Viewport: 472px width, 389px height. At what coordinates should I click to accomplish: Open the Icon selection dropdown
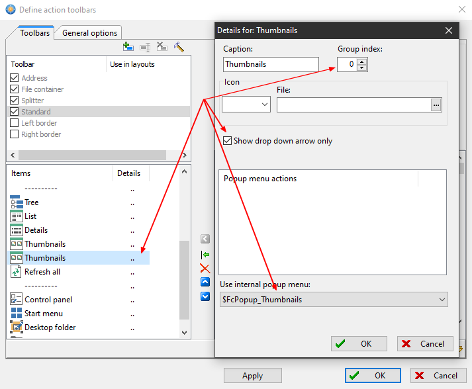265,105
